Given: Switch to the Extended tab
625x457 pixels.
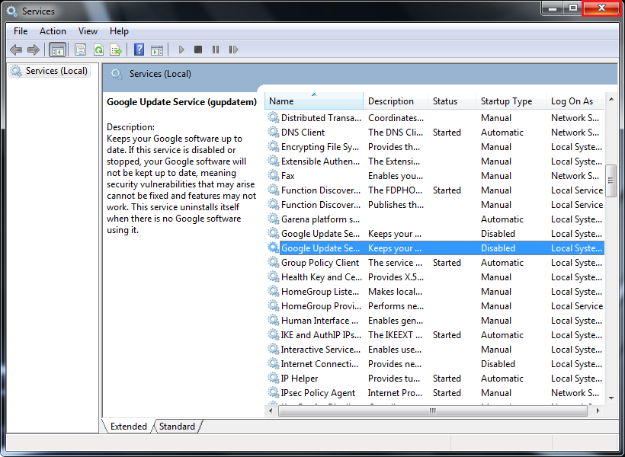Looking at the screenshot, I should [x=128, y=427].
